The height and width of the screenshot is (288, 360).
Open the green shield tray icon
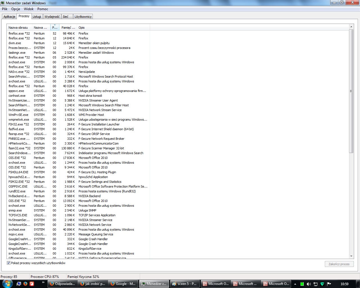[322, 284]
